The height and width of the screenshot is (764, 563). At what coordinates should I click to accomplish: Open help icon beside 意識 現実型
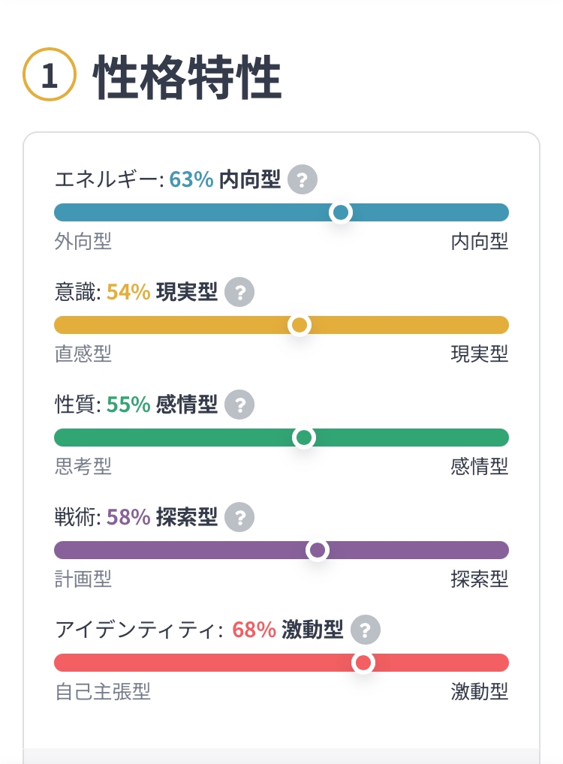tap(239, 293)
